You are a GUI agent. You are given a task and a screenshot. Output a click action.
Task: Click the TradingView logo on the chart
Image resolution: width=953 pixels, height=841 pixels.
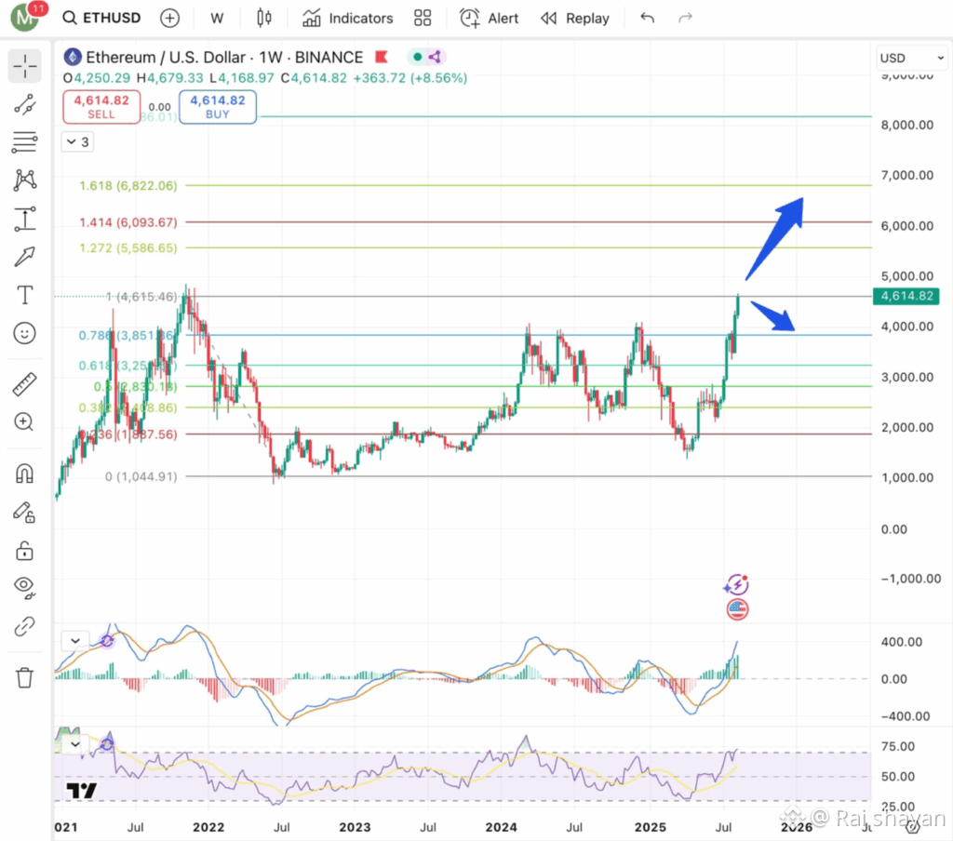82,791
